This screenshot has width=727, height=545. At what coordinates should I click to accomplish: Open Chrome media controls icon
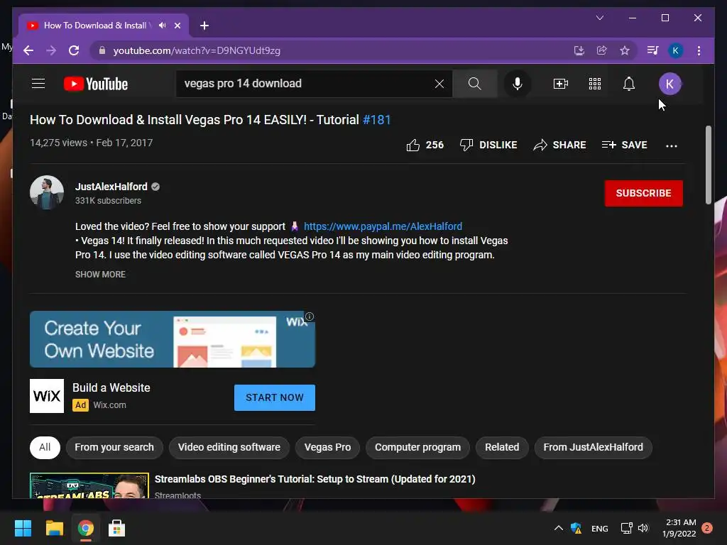point(653,50)
